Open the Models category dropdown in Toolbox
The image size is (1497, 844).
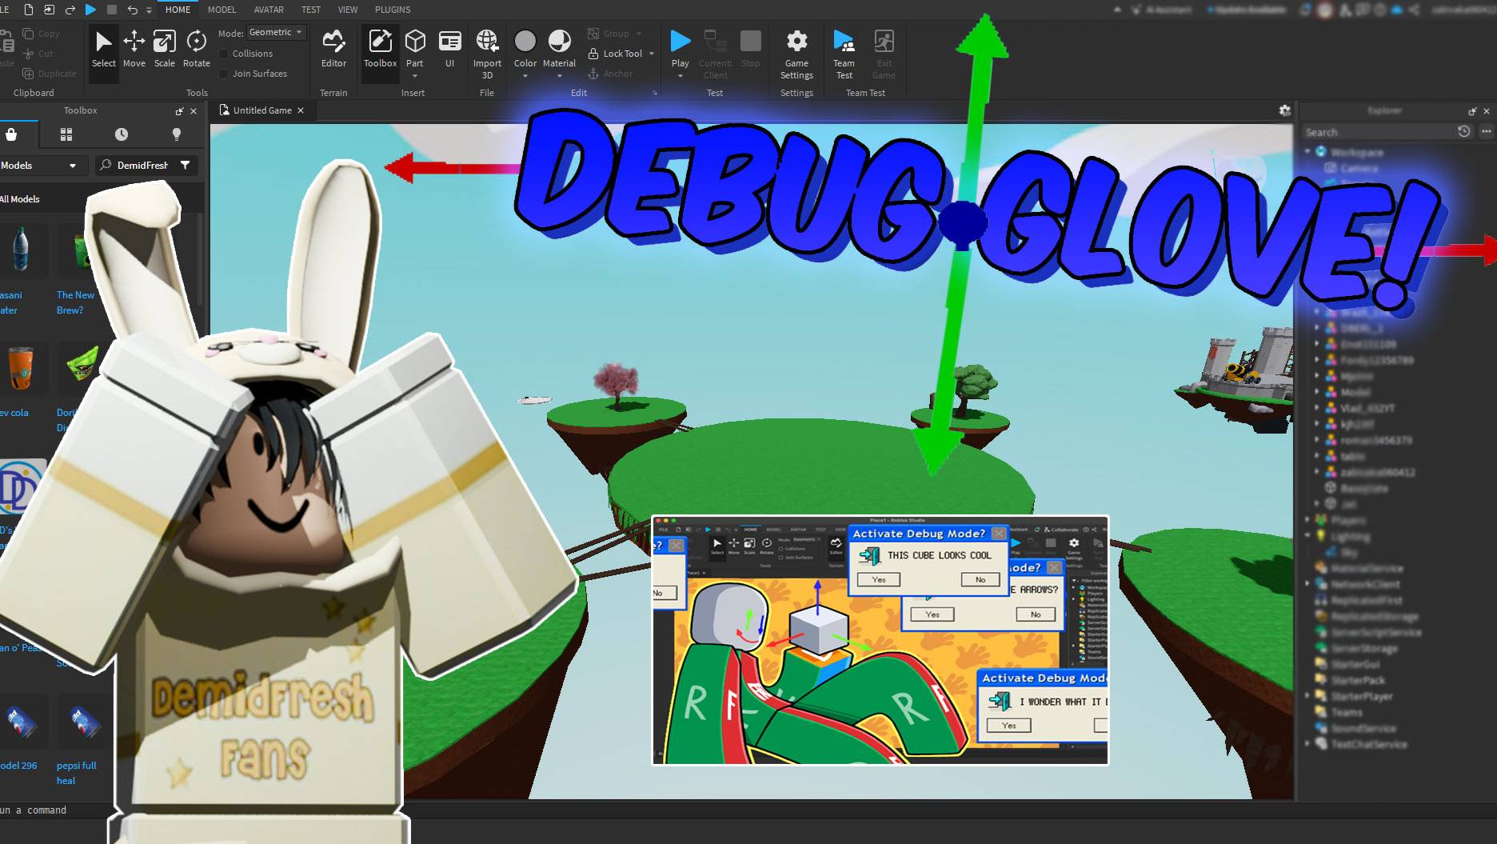44,165
